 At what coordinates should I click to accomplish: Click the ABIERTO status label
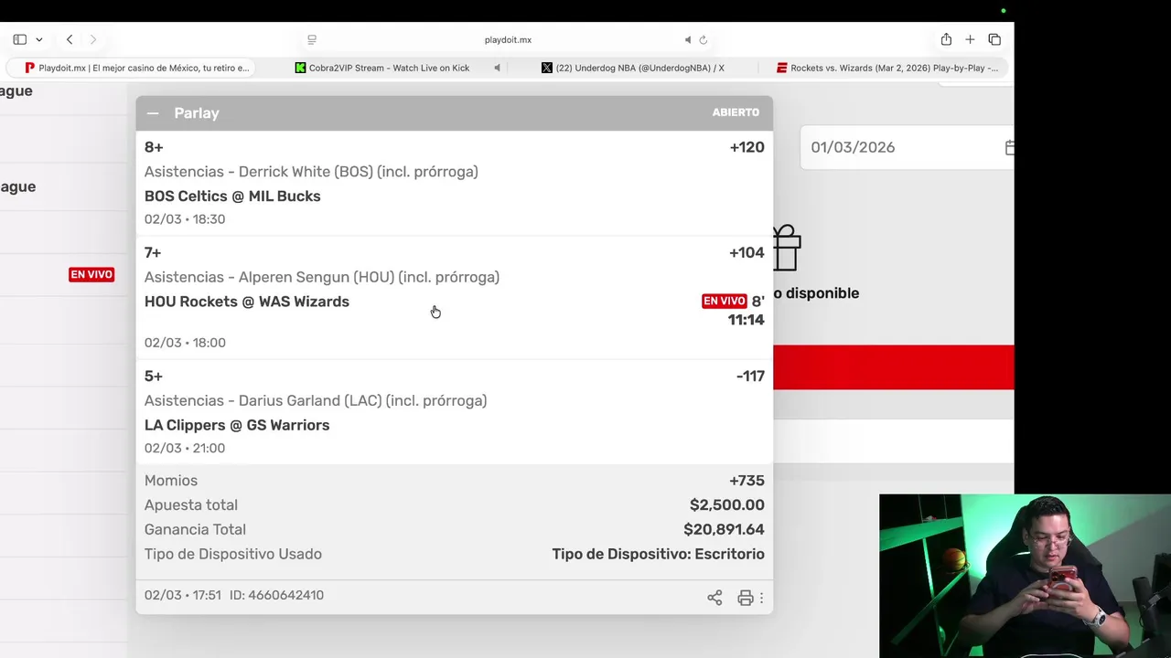tap(736, 112)
